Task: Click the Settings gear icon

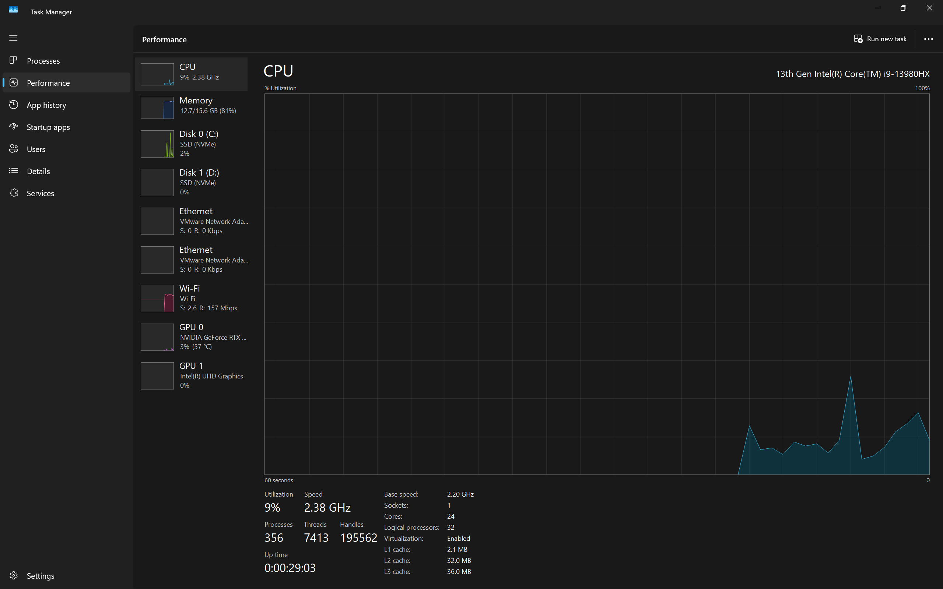Action: [x=14, y=575]
